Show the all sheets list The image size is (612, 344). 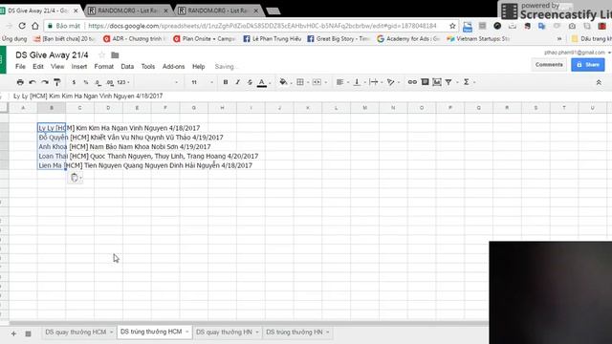(28, 333)
